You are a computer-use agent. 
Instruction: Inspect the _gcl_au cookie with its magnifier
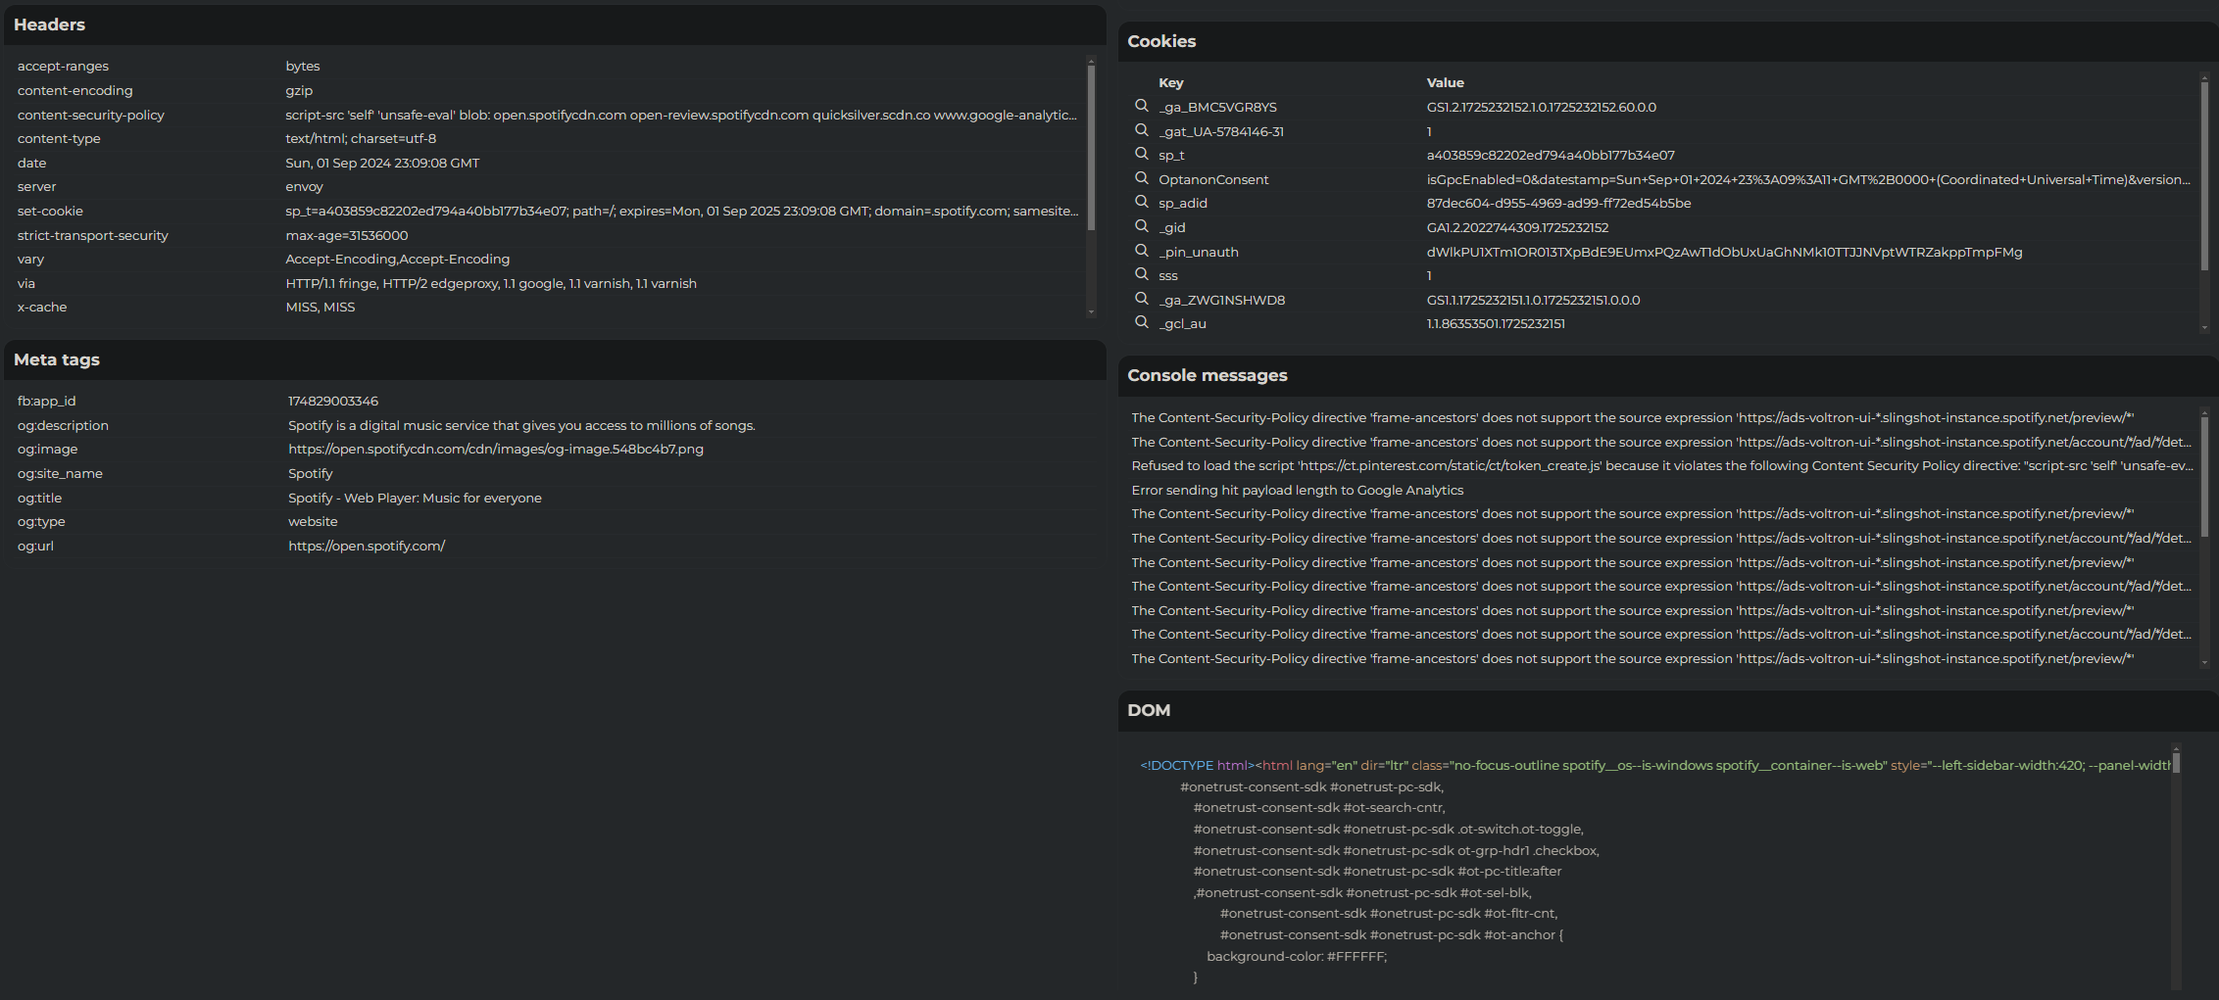pos(1141,322)
